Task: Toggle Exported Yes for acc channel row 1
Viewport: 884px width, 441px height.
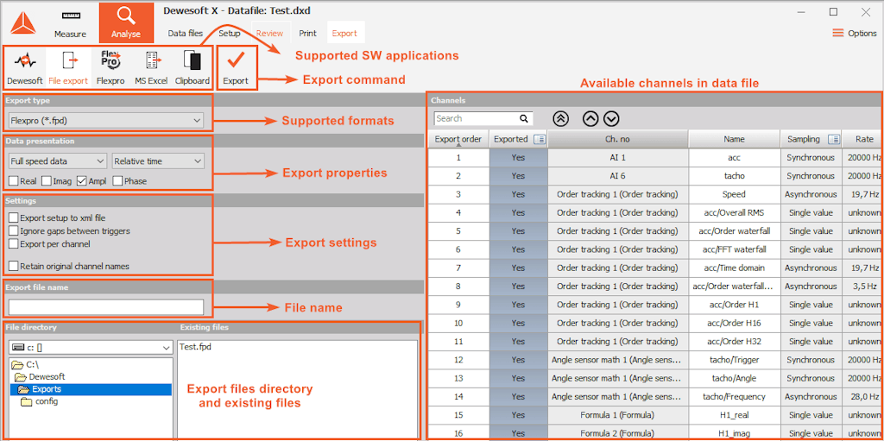Action: point(518,158)
